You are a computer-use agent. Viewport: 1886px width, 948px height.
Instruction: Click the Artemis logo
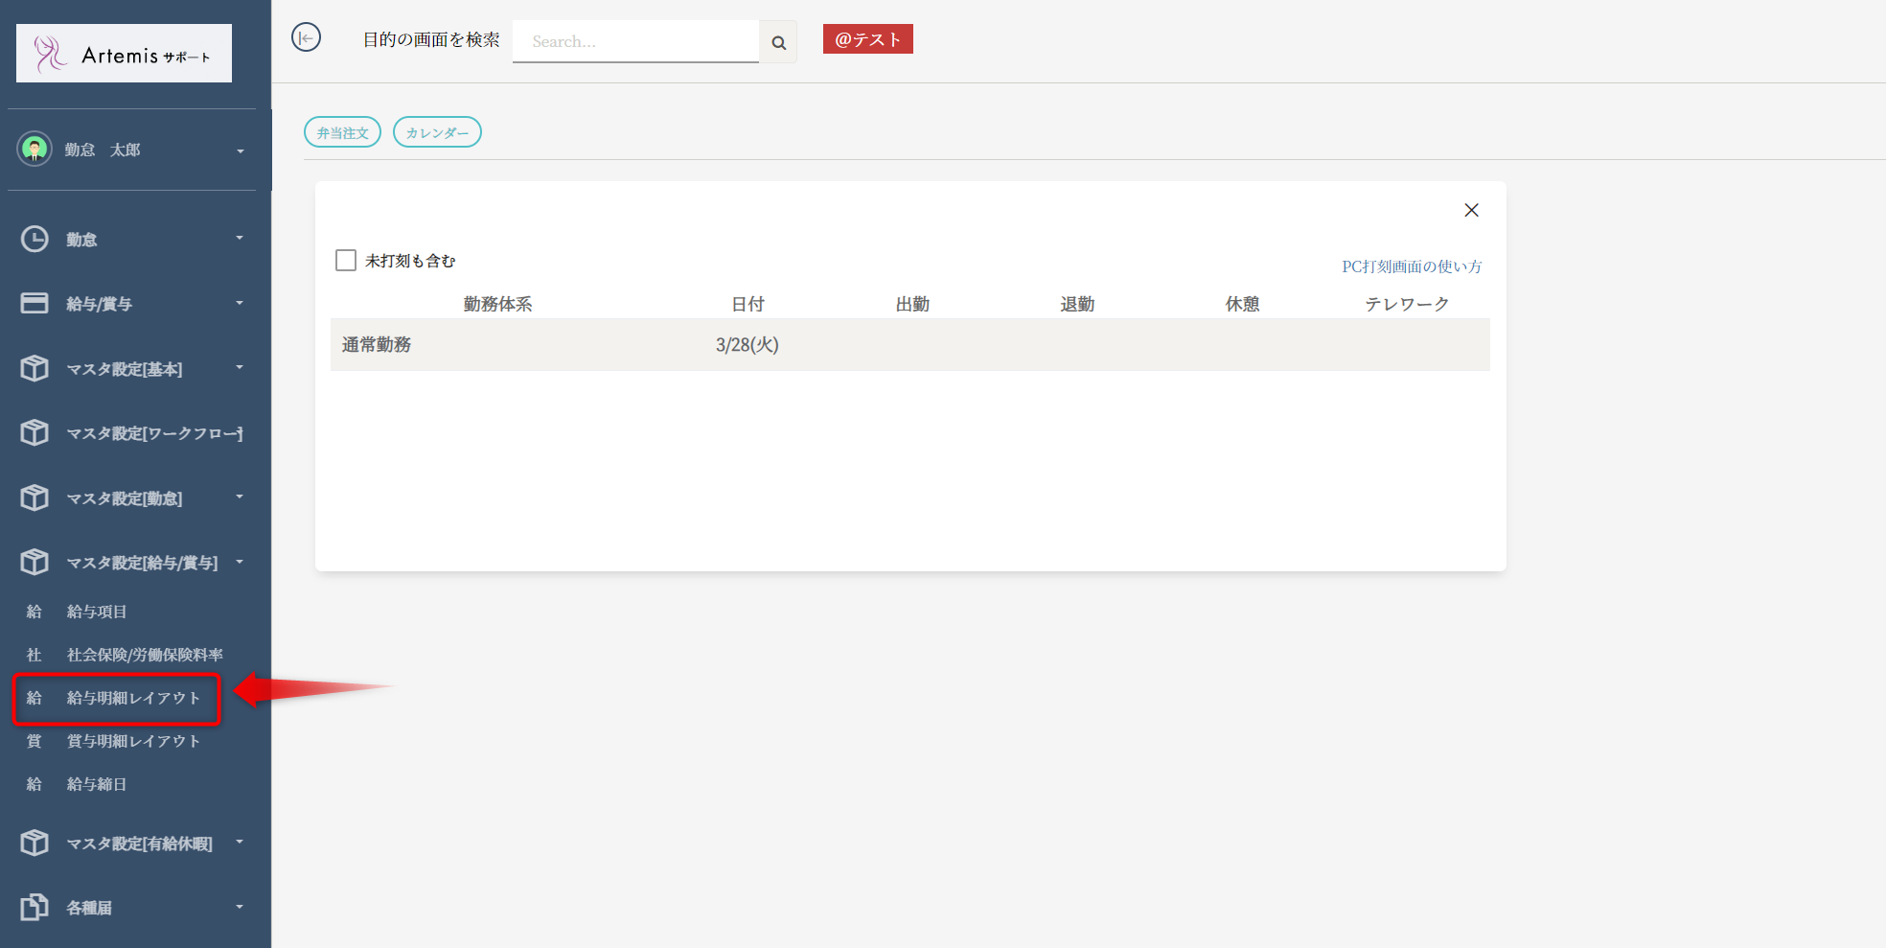coord(124,54)
